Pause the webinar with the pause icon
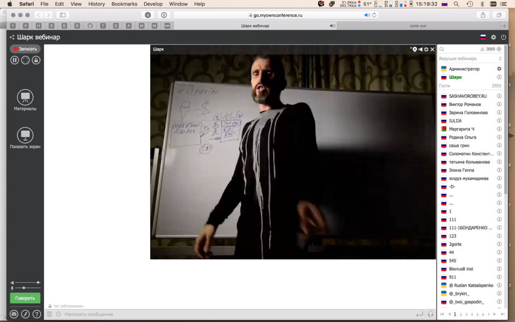The height and width of the screenshot is (322, 515). coord(14,60)
